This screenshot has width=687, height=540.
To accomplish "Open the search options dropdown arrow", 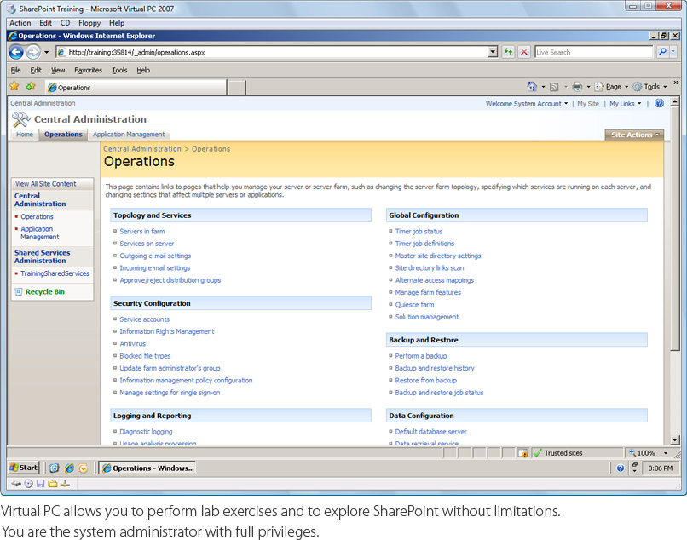I will pos(673,52).
